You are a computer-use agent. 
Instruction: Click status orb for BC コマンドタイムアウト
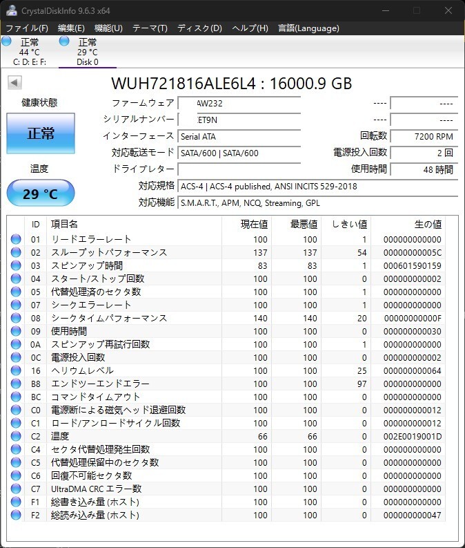[16, 397]
